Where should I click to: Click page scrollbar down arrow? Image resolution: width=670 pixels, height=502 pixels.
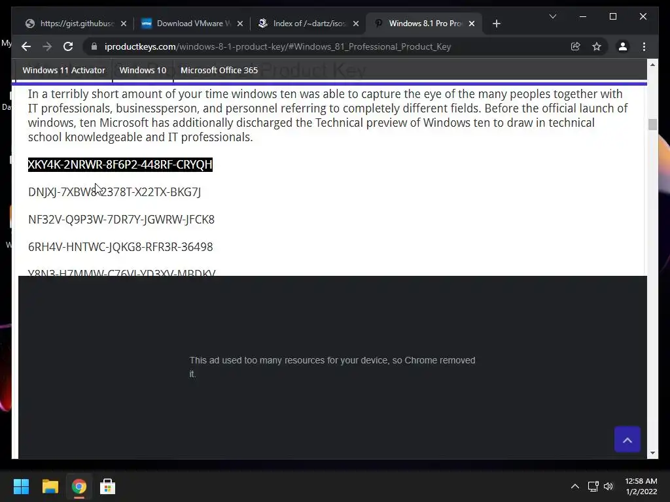tap(652, 453)
